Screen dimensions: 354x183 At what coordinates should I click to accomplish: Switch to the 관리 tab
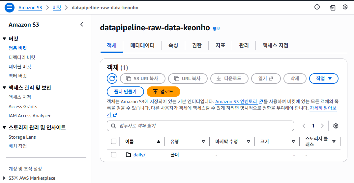click(x=244, y=45)
